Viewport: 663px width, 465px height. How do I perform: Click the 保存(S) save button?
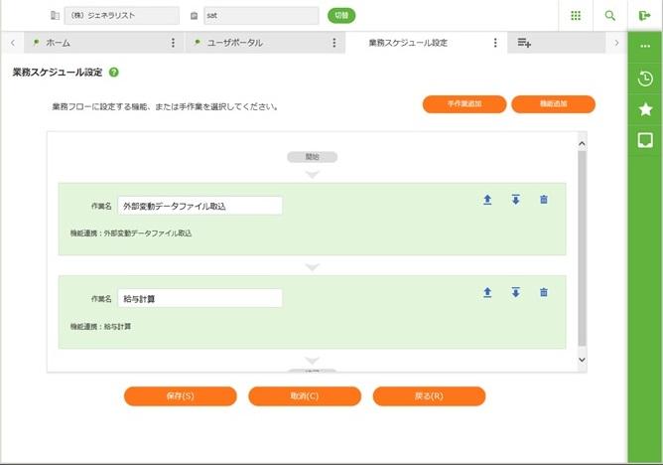click(x=180, y=395)
